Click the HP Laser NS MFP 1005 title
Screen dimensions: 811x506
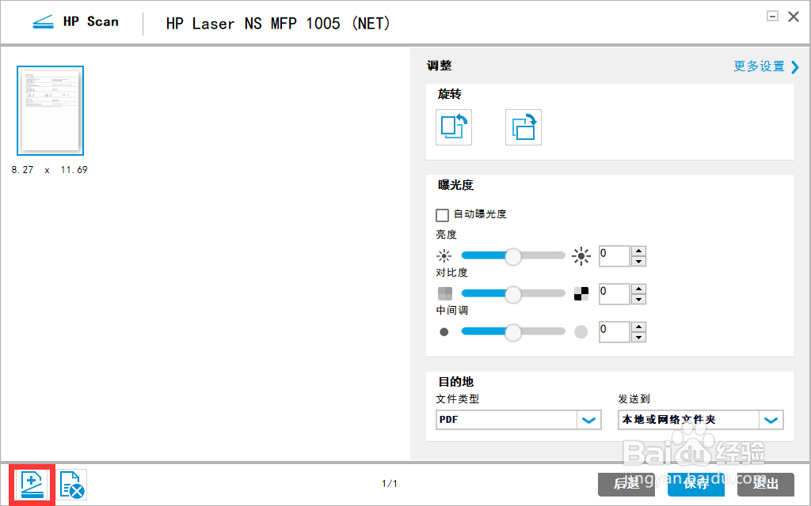(x=278, y=24)
